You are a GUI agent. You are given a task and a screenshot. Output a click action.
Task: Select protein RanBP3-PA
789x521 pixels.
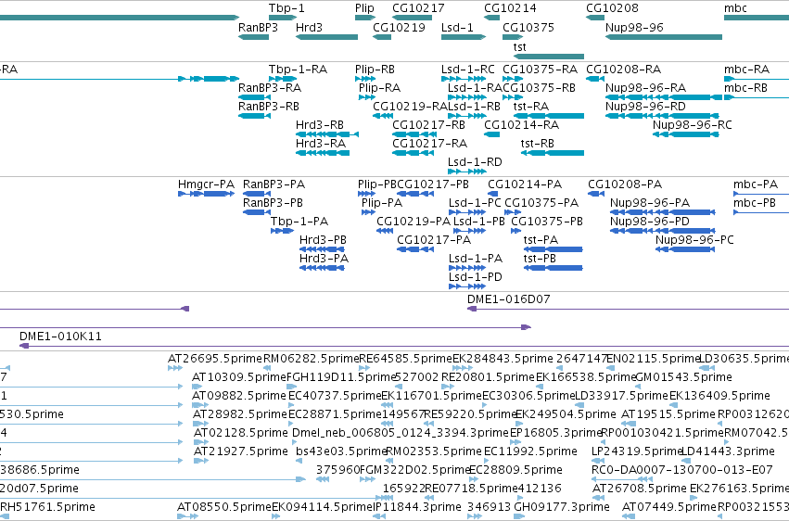tap(257, 194)
